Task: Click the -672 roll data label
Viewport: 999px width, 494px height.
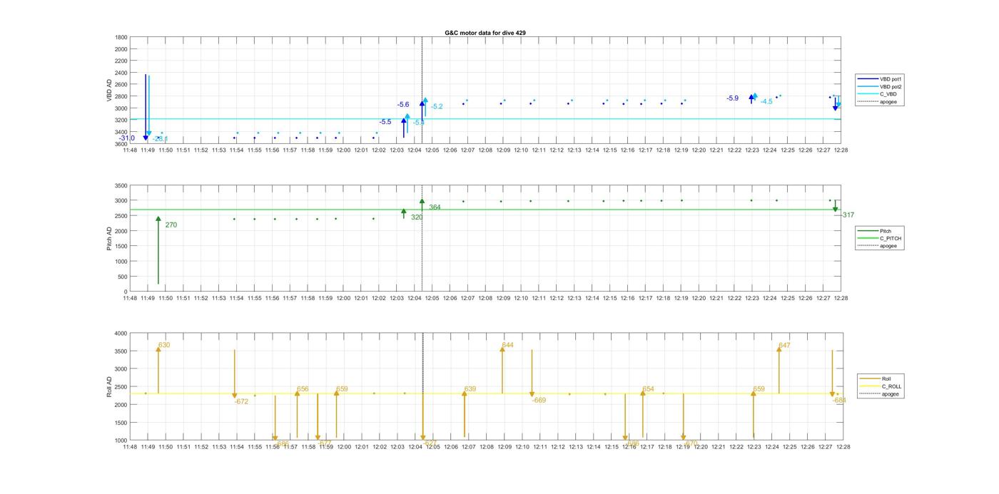Action: [x=241, y=402]
